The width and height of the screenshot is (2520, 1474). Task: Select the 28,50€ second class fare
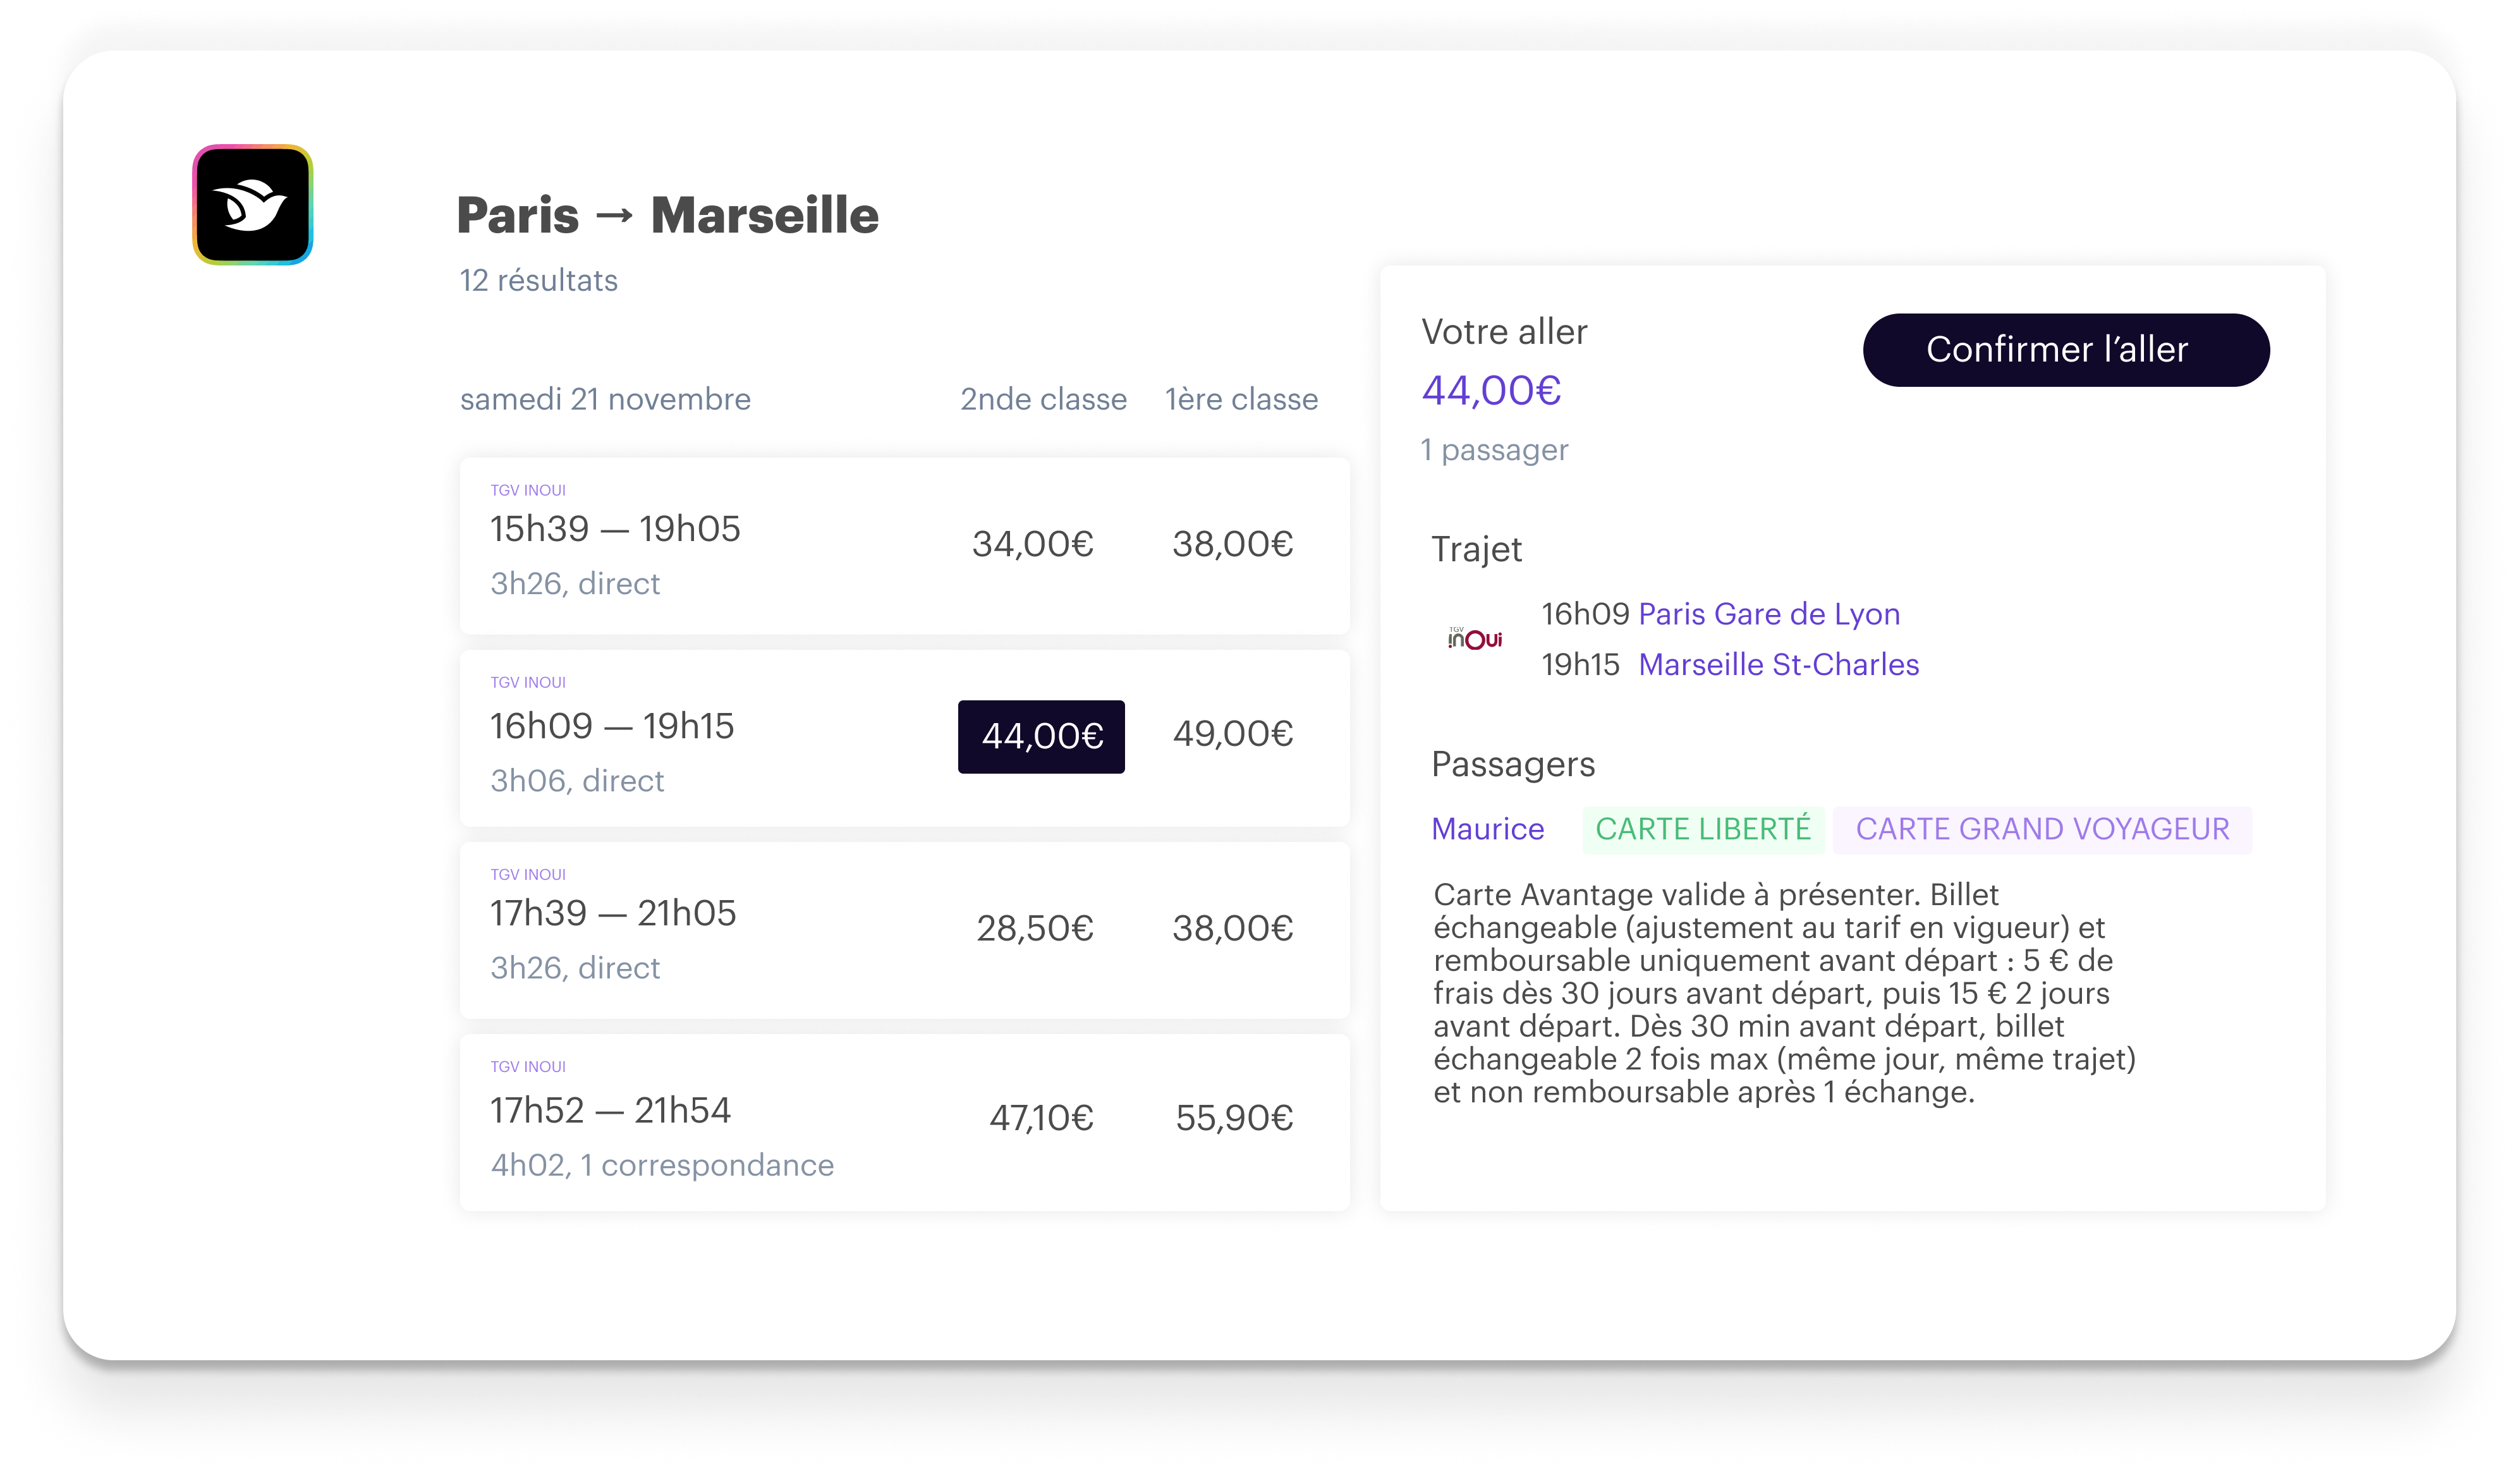(x=1034, y=928)
